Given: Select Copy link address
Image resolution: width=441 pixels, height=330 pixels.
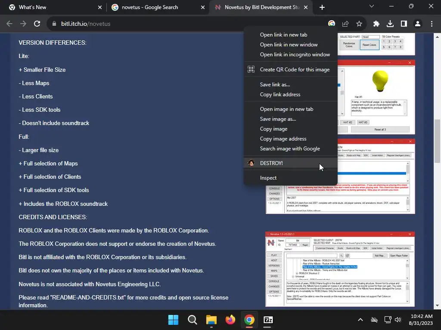Looking at the screenshot, I should [x=291, y=95].
